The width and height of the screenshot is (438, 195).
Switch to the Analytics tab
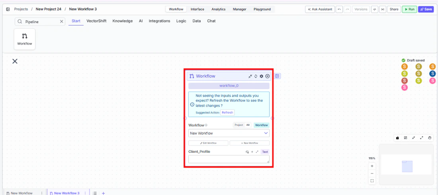pyautogui.click(x=219, y=9)
